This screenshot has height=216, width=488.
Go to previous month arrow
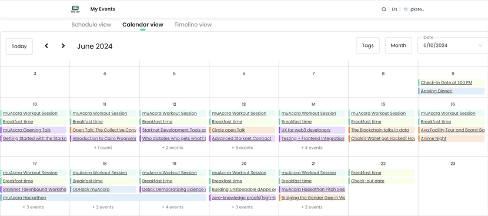coord(46,46)
